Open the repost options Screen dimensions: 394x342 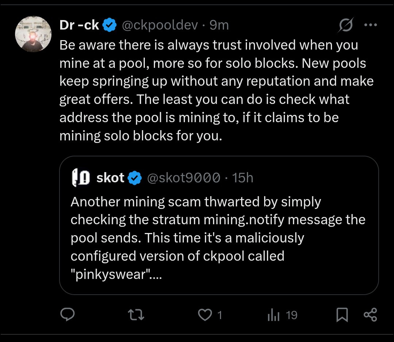136,315
